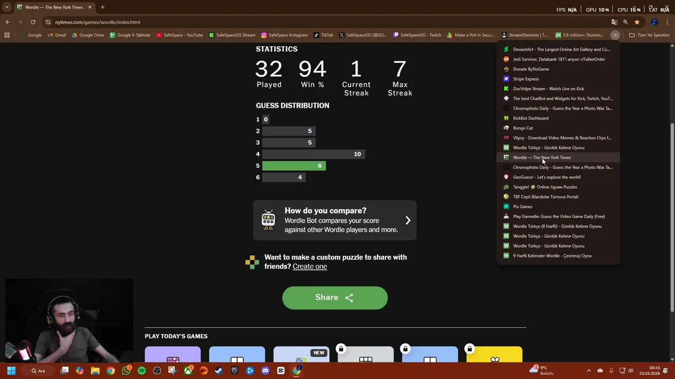Open Spotify from the taskbar
This screenshot has width=675, height=379.
(141, 371)
